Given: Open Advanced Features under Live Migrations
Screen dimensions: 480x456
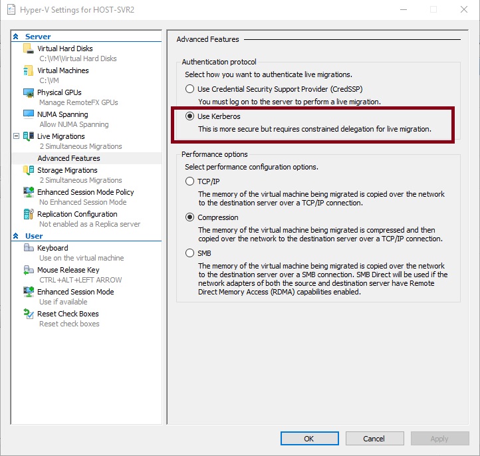Looking at the screenshot, I should [x=68, y=158].
